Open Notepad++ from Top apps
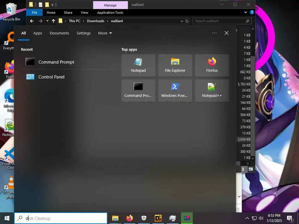The width and height of the screenshot is (299, 224). pos(212,90)
